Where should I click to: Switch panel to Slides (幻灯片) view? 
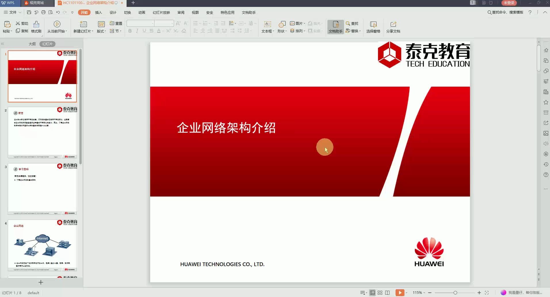[x=47, y=44]
